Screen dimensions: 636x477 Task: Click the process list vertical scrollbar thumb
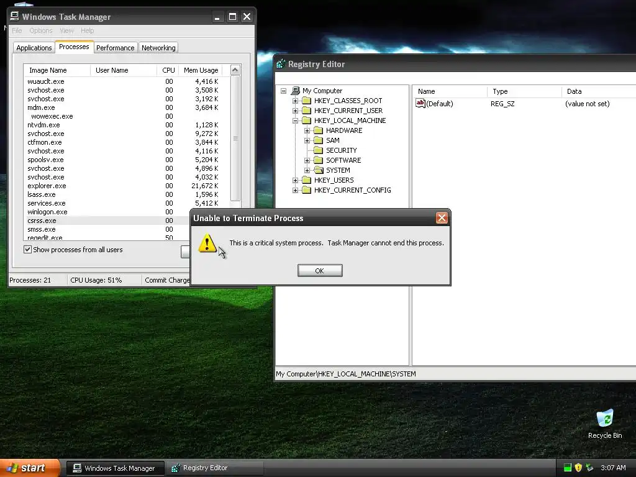coord(235,138)
